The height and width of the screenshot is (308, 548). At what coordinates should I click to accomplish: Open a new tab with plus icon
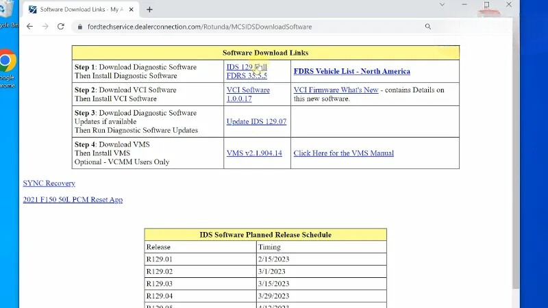(149, 10)
